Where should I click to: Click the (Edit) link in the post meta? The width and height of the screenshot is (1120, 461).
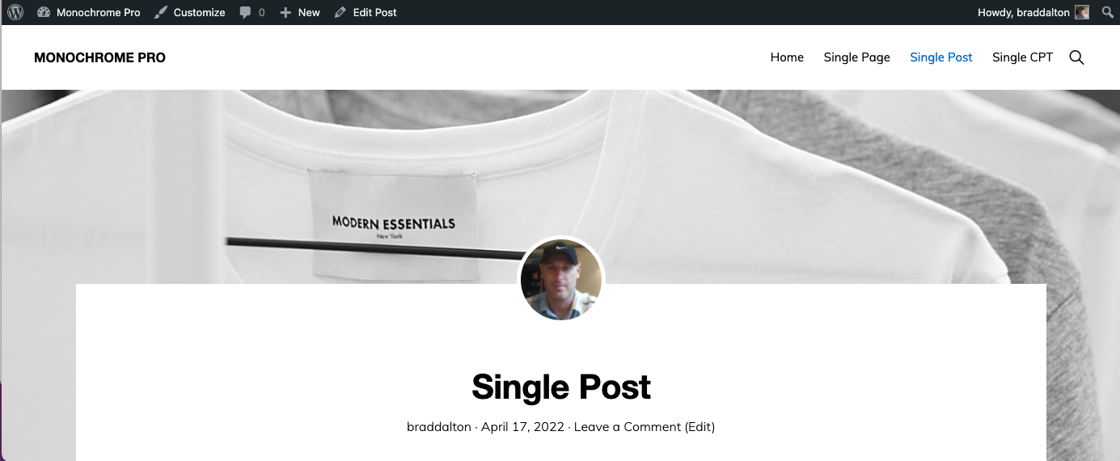[x=700, y=426]
